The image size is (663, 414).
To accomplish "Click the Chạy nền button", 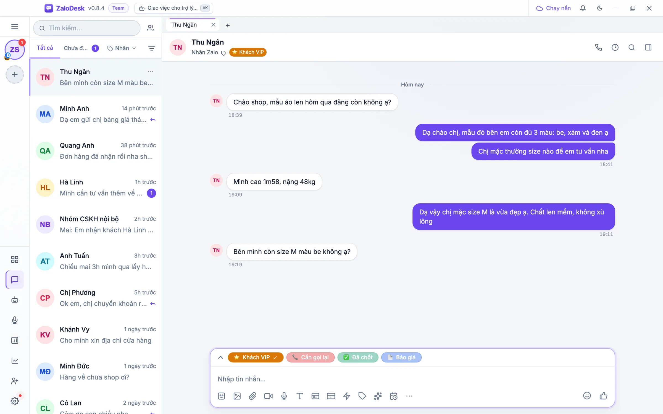I will (x=553, y=8).
